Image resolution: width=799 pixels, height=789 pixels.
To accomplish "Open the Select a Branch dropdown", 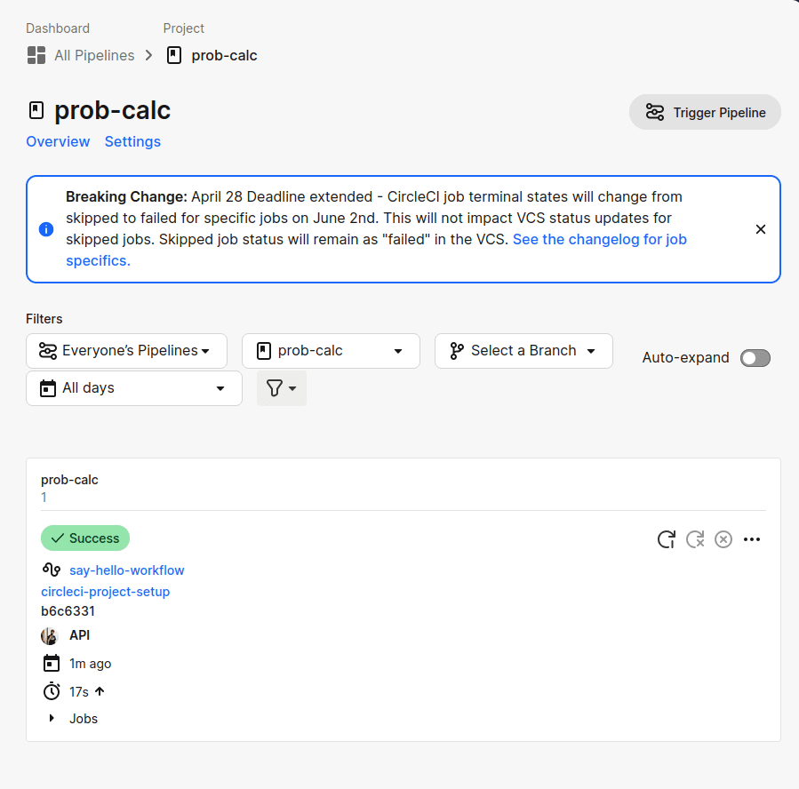I will pos(523,351).
